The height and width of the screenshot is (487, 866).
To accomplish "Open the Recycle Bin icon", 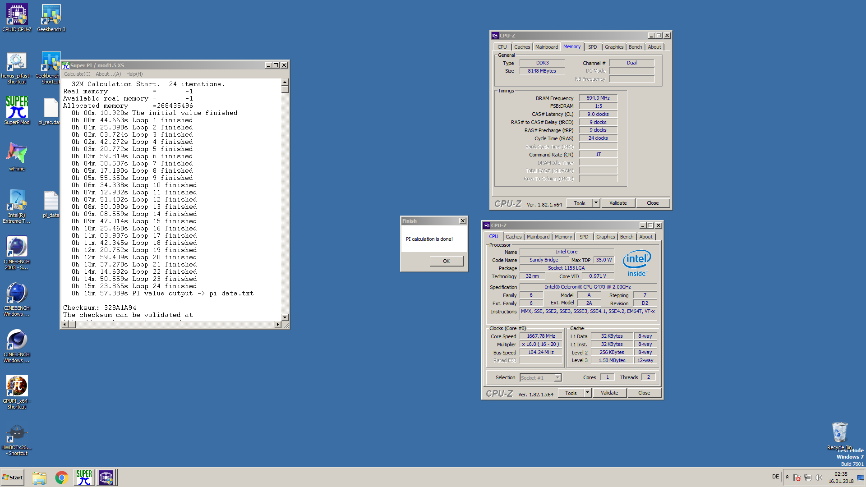I will click(x=839, y=436).
